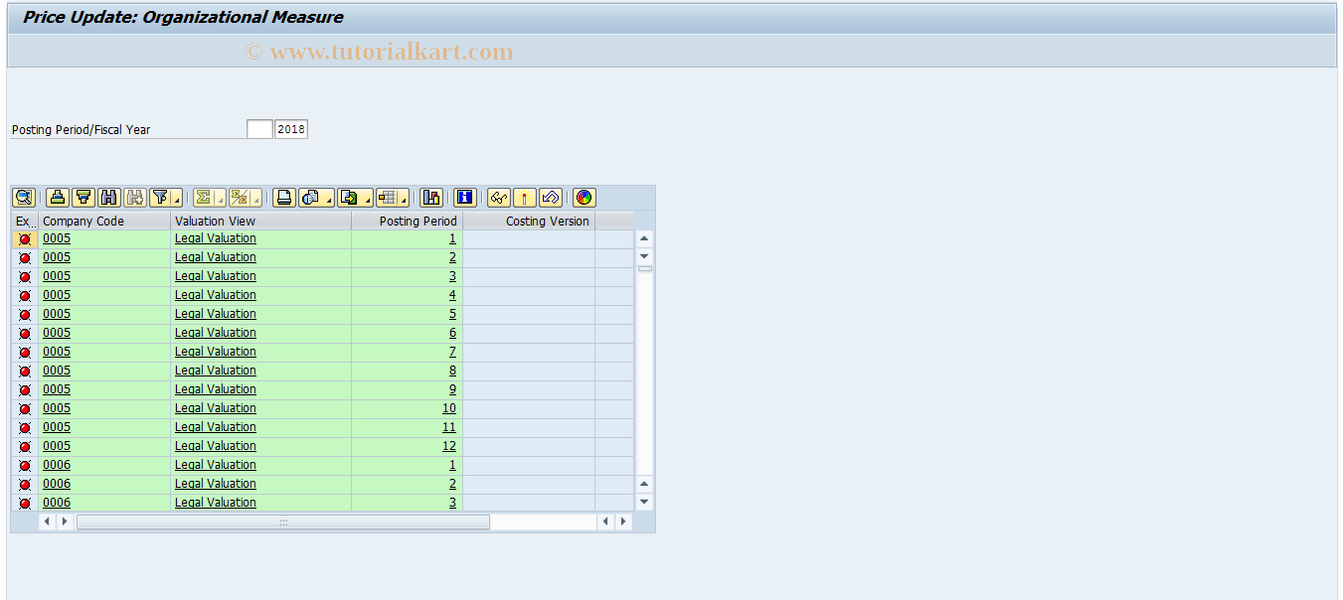Image resolution: width=1343 pixels, height=600 pixels.
Task: Open posting period 5 link for 0005
Action: click(x=452, y=314)
